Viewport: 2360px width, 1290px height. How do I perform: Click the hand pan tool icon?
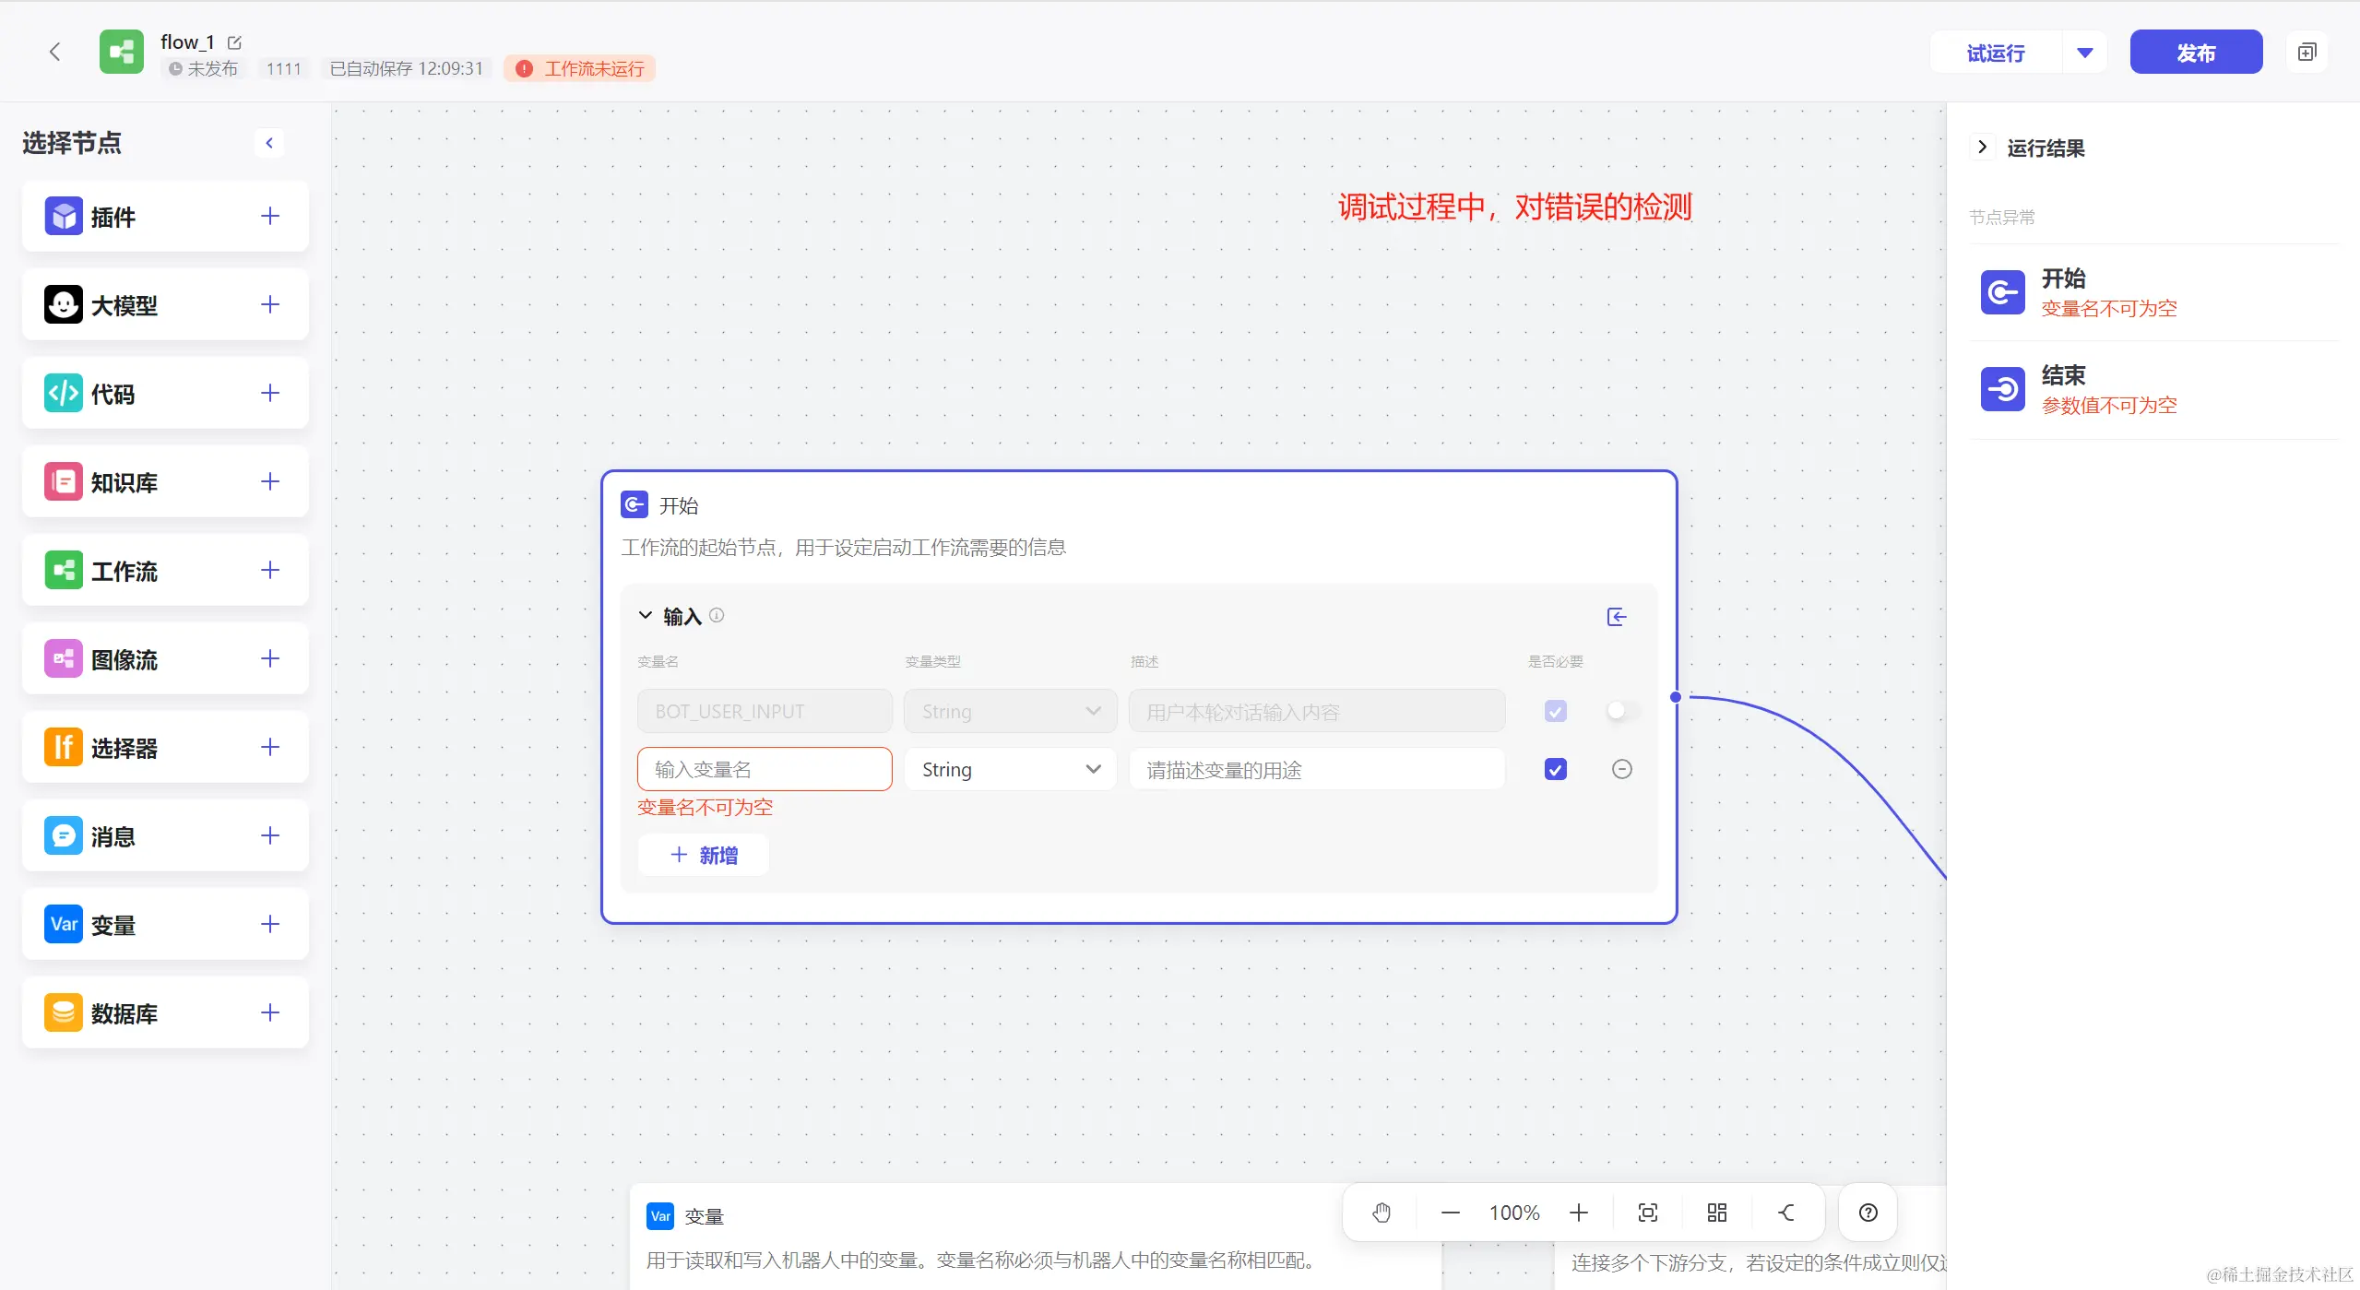(x=1381, y=1213)
